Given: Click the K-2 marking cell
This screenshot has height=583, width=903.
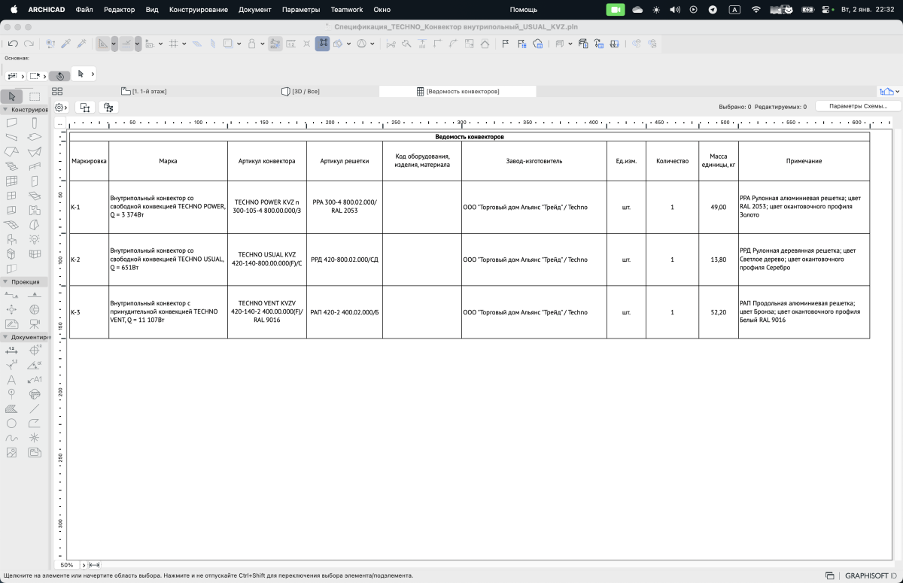Looking at the screenshot, I should (x=88, y=260).
